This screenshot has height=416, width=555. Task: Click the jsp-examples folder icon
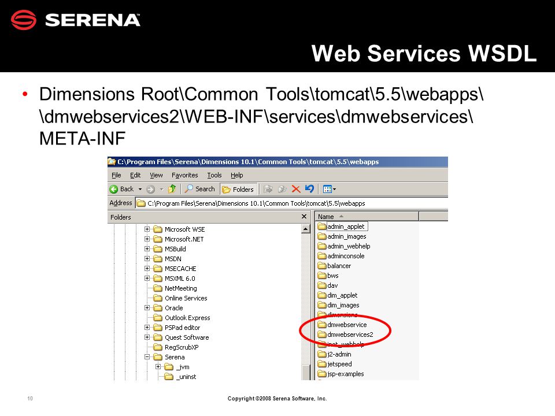coord(322,374)
